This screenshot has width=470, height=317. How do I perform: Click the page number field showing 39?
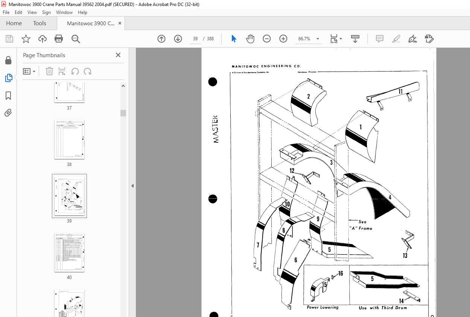(195, 39)
